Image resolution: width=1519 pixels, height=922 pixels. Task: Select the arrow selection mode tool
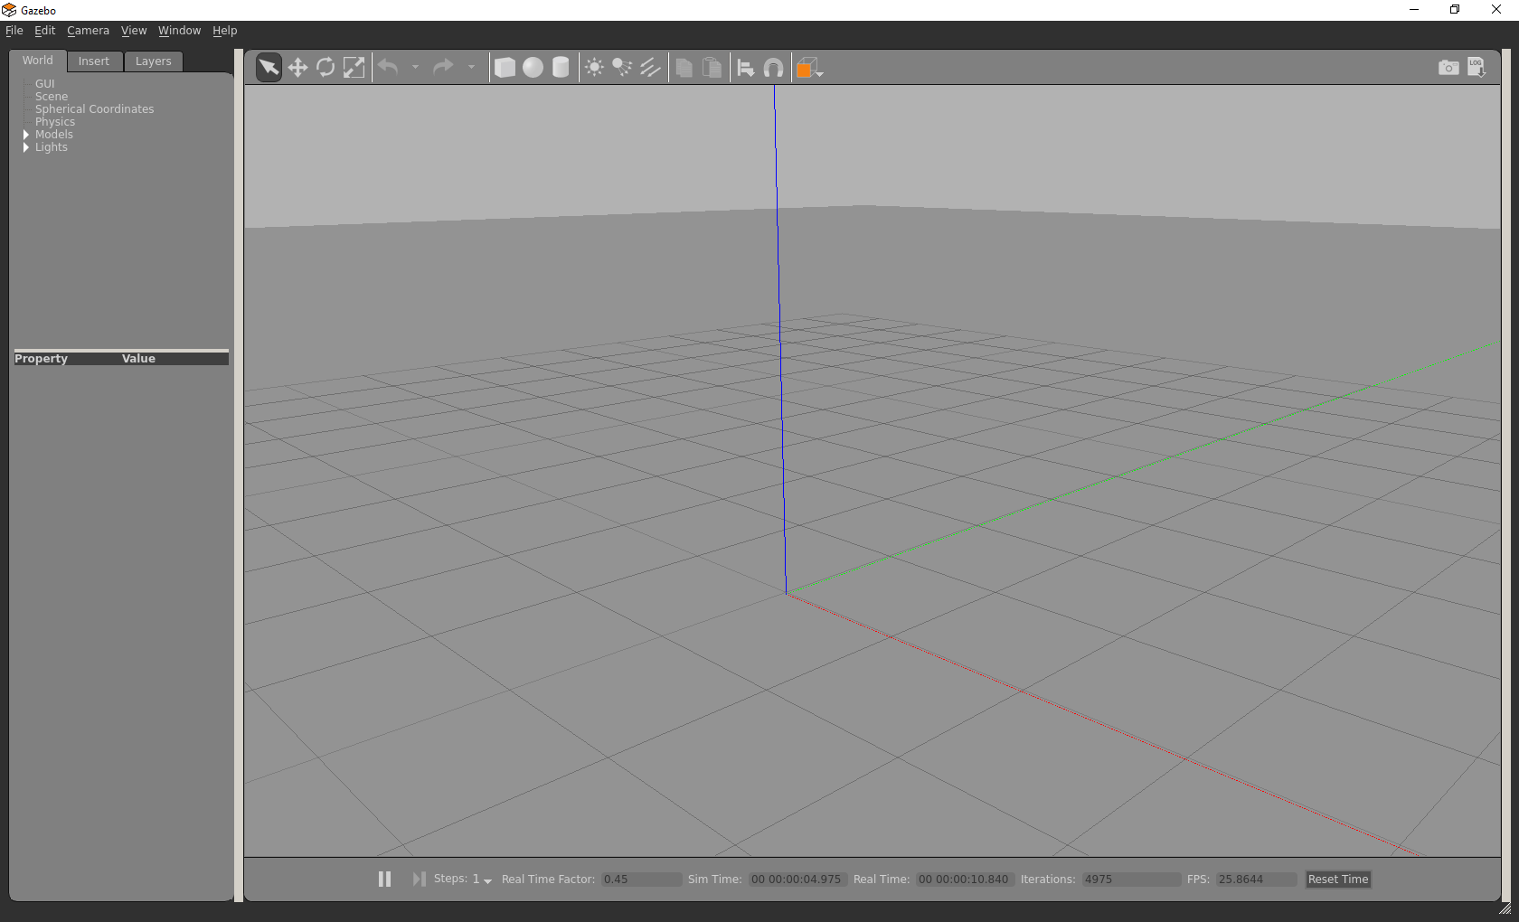pos(269,68)
